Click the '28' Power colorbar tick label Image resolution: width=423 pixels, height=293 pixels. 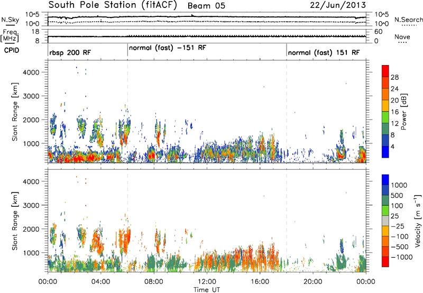[394, 77]
